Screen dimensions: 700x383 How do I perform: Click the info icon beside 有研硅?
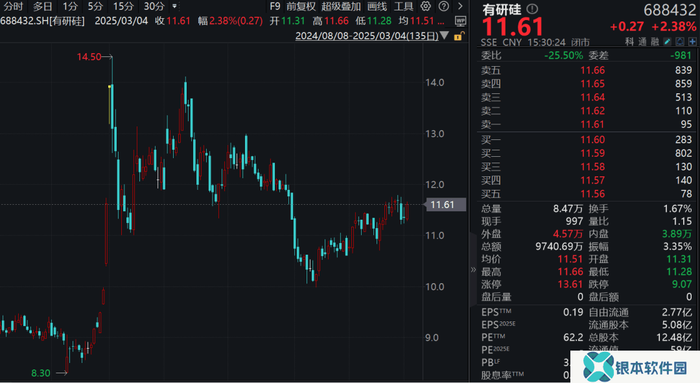[x=531, y=10]
